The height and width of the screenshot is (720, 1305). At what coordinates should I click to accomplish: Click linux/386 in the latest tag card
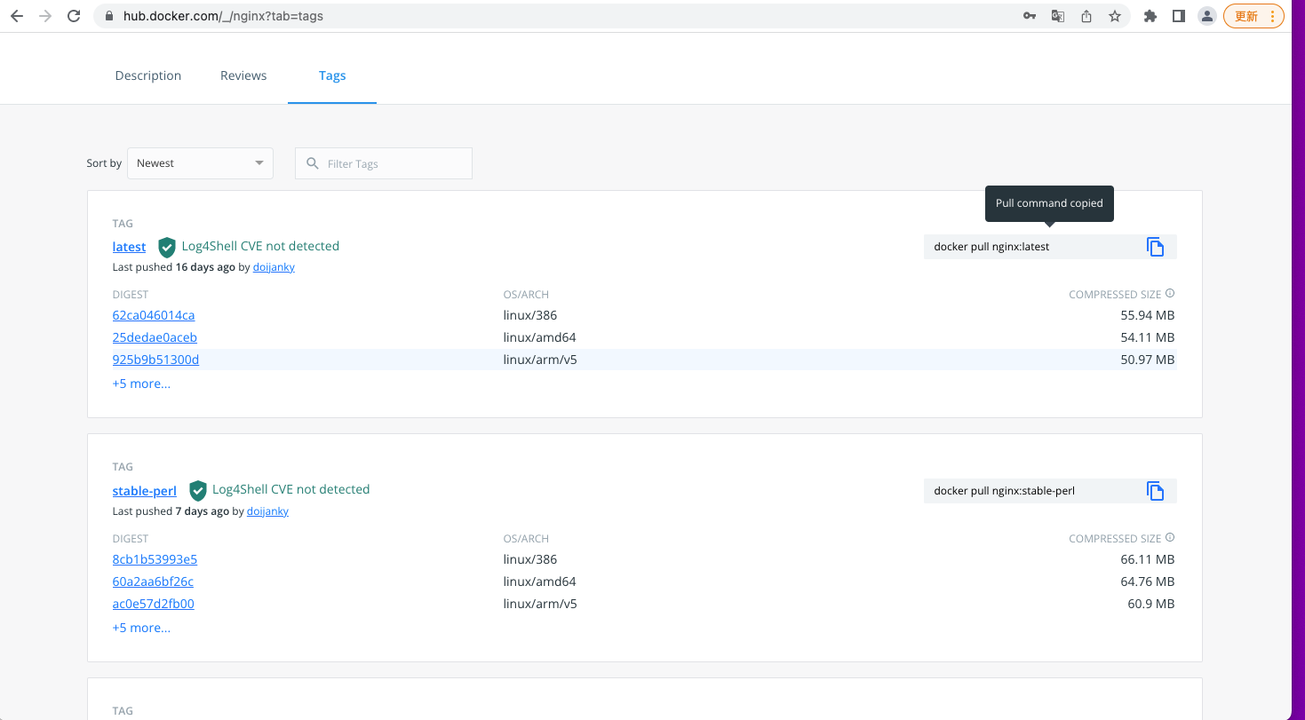click(530, 315)
